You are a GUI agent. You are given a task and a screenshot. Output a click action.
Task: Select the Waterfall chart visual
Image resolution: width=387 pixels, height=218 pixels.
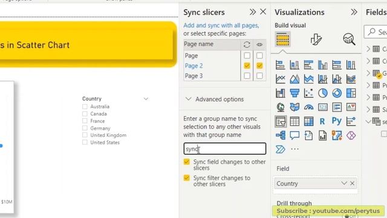coord(281,93)
